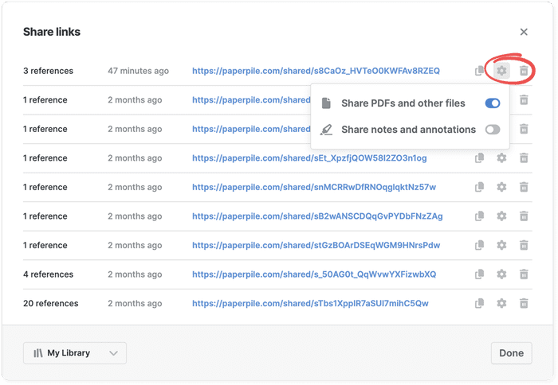Open settings for link ending in stGzBOArDSEqWGM9HNrsPdw
This screenshot has width=558, height=385.
point(501,245)
